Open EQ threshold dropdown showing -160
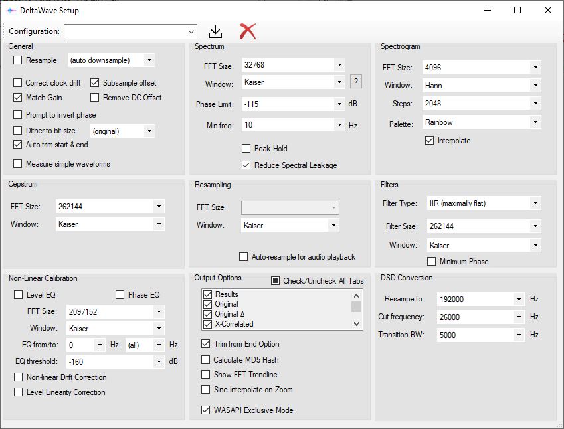The width and height of the screenshot is (564, 429). [116, 361]
